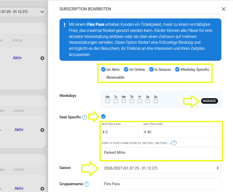The width and height of the screenshot is (233, 192).
Task: Click the Gruppenname help question mark
Action: 86,184
